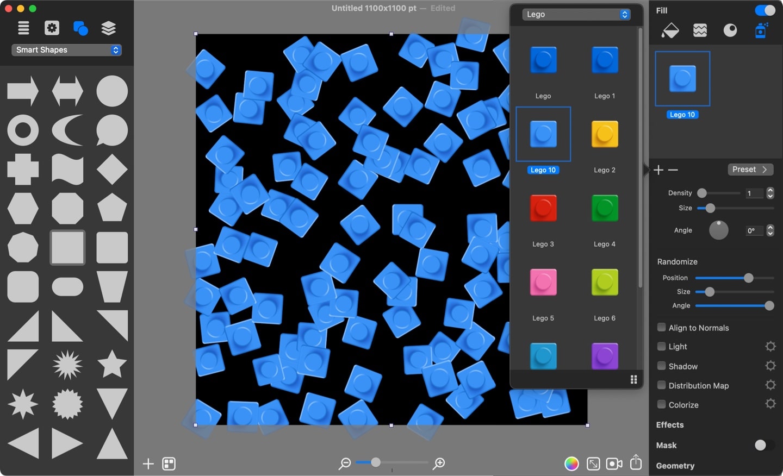
Task: Select the pill capsule shape
Action: click(x=67, y=286)
